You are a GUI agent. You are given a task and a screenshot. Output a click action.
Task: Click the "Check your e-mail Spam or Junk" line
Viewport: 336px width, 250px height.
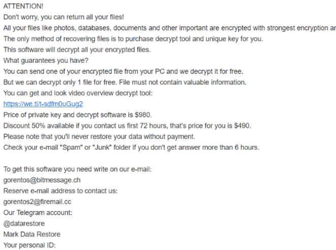point(131,147)
